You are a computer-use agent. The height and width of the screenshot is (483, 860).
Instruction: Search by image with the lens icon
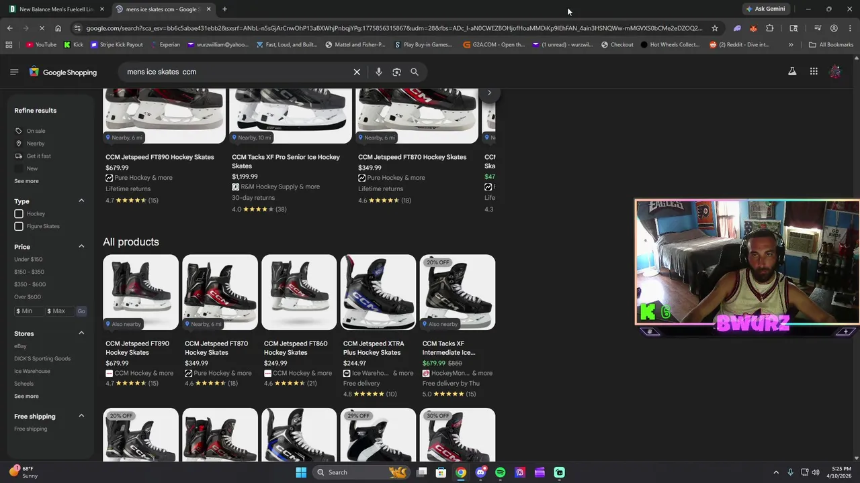(396, 72)
